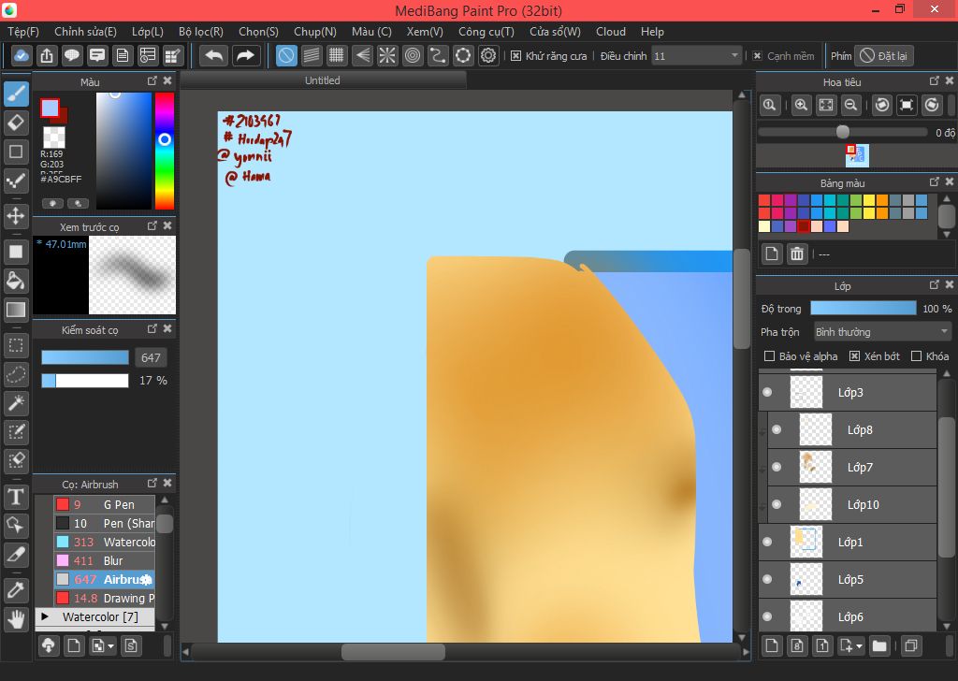The width and height of the screenshot is (958, 681).
Task: Click the Undo arrow in toolbar
Action: pos(214,55)
